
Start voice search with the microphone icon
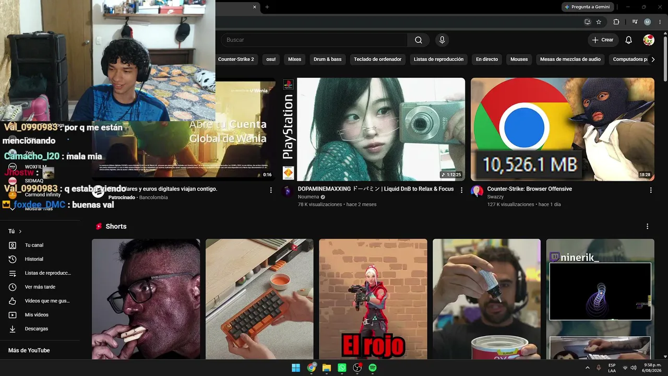coord(442,40)
